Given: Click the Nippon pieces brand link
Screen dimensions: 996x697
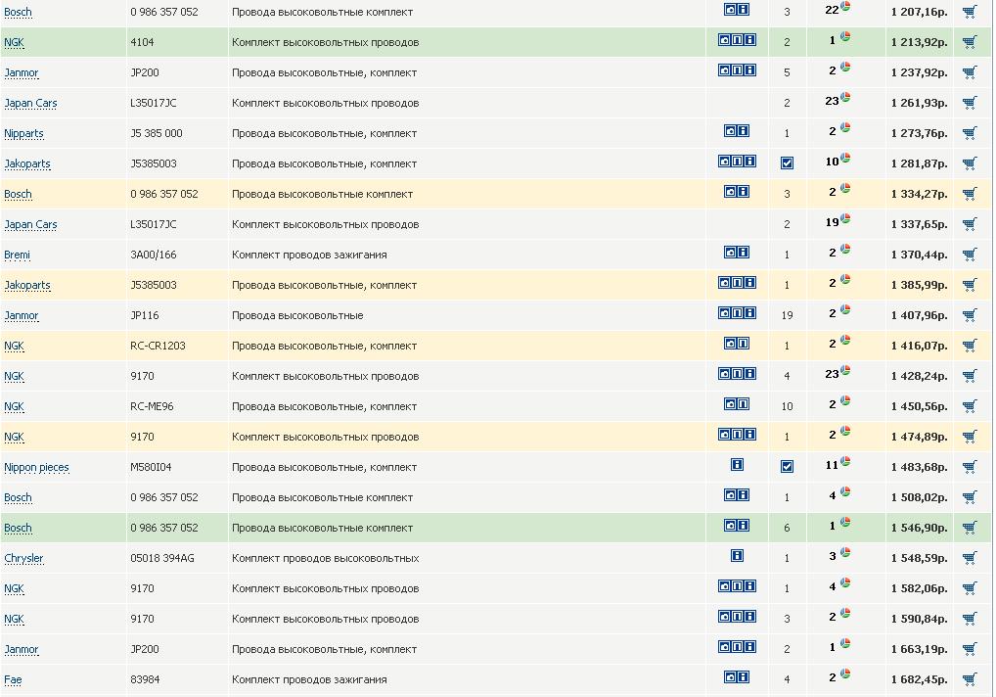Looking at the screenshot, I should 36,468.
